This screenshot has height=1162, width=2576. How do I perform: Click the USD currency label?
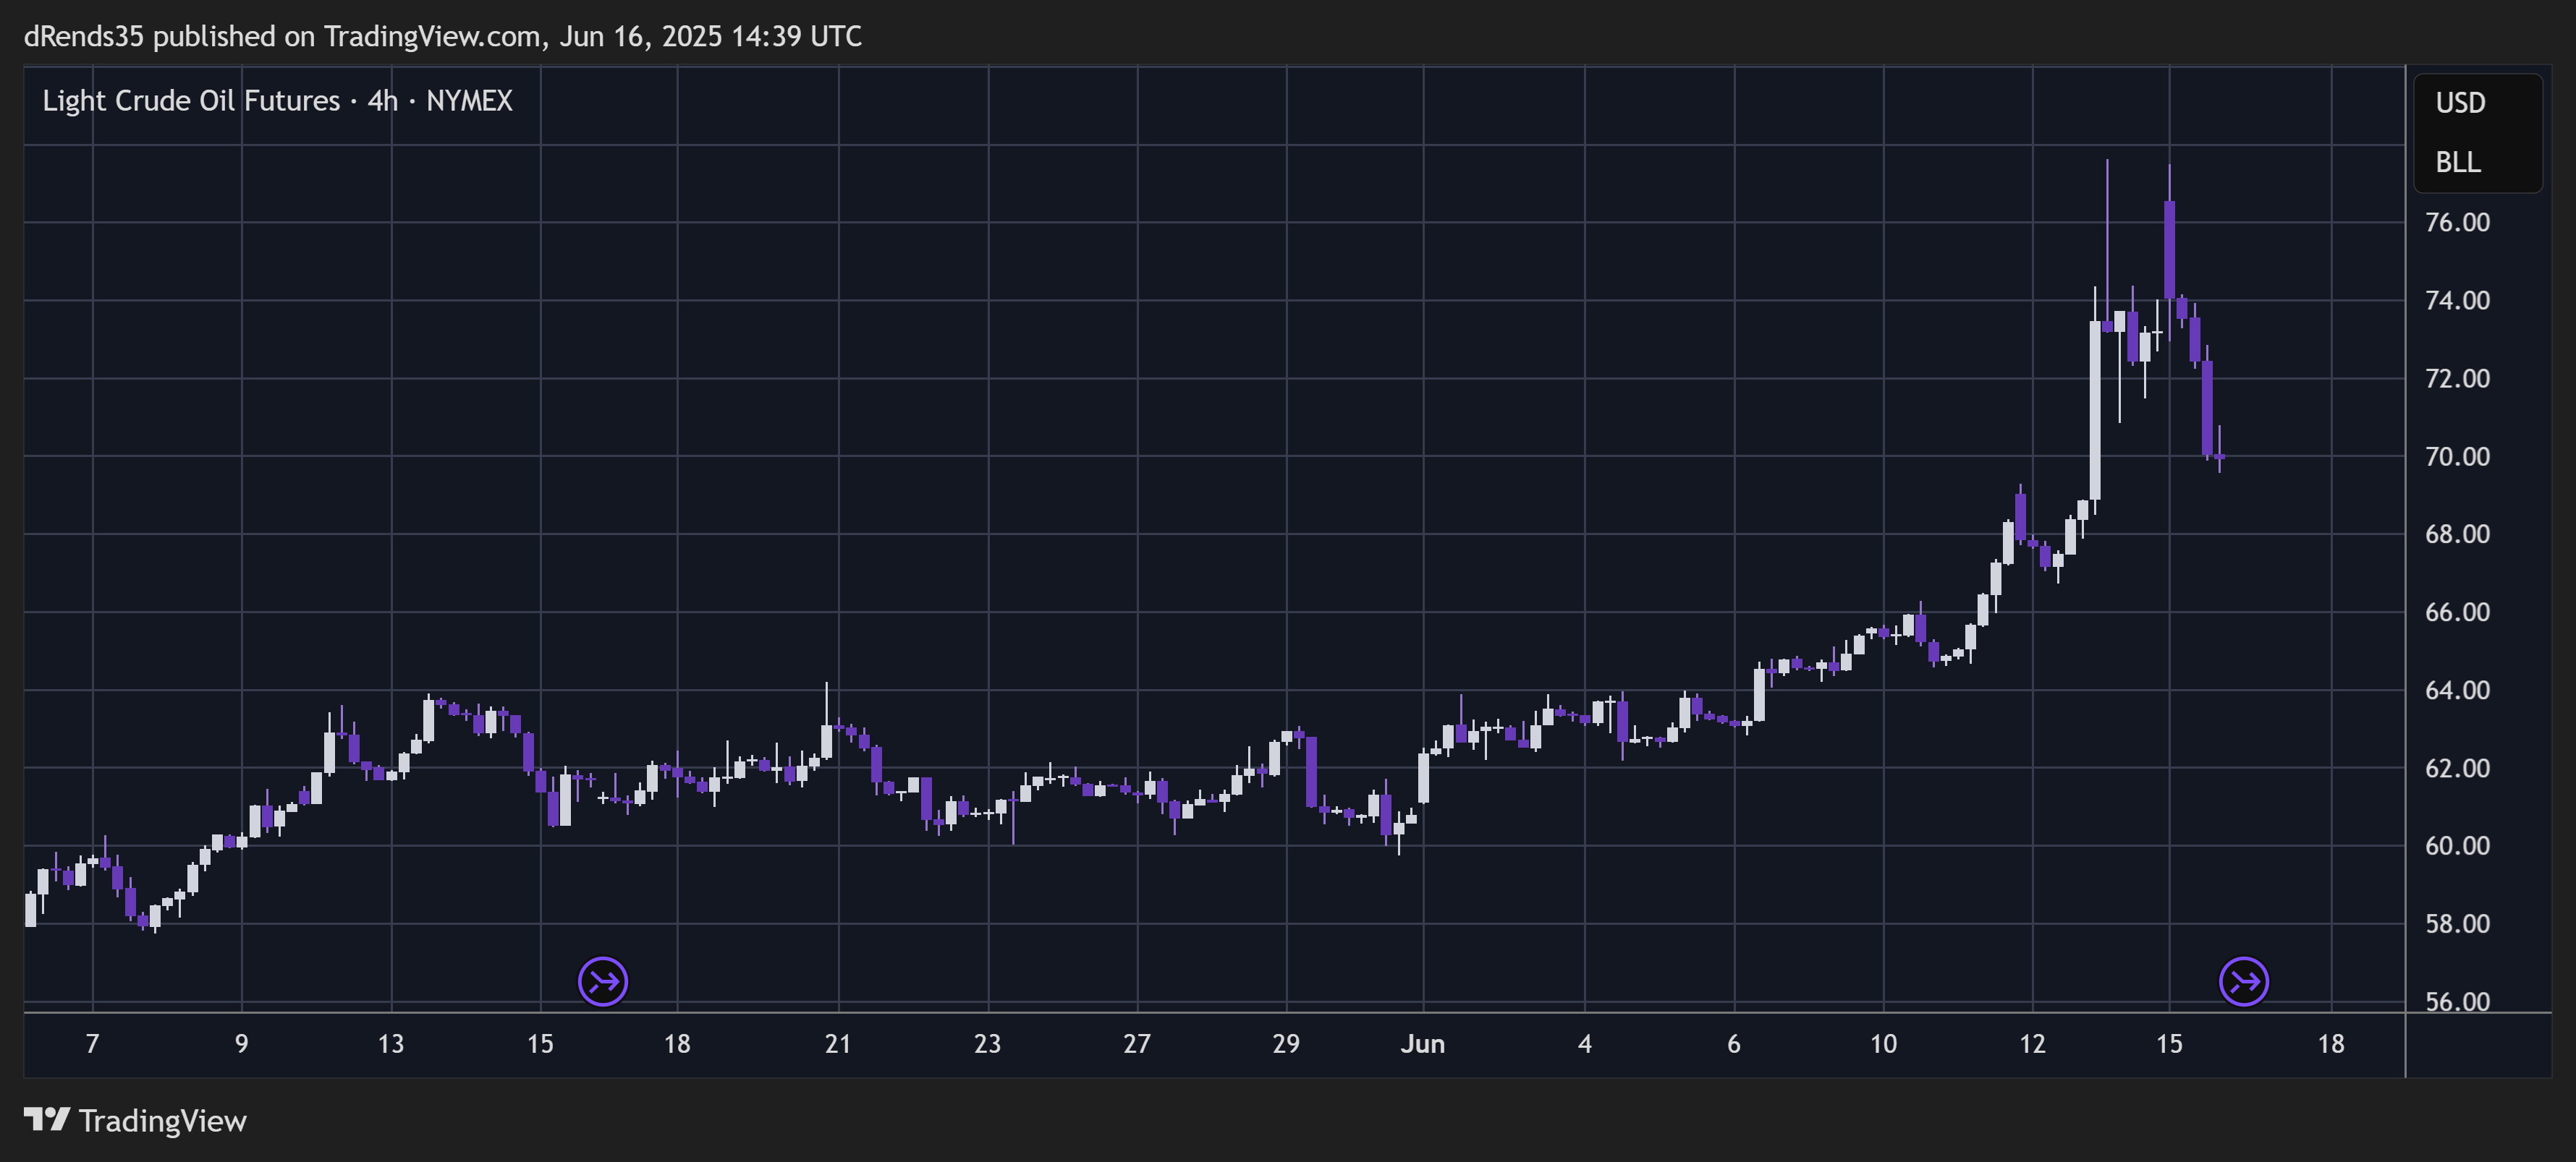[x=2460, y=103]
